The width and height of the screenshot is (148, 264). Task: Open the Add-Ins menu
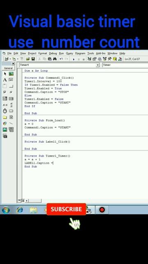pos(101,53)
